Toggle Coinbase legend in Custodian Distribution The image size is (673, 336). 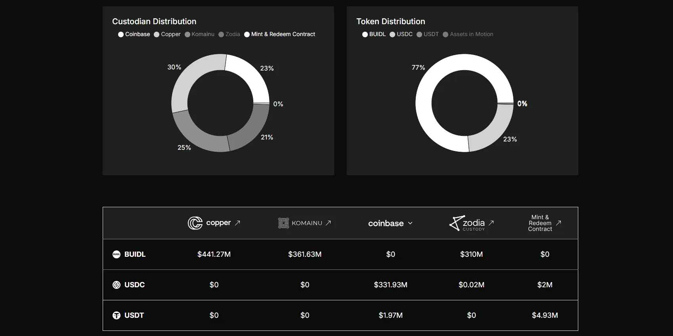pyautogui.click(x=134, y=34)
